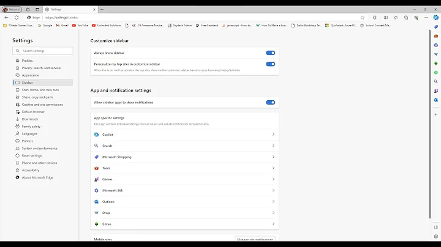Open Reset settings section

(x=43, y=155)
